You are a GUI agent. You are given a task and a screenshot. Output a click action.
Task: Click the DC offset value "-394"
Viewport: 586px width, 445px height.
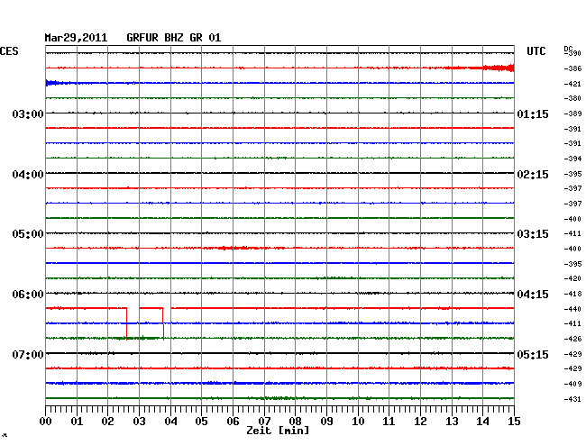pyautogui.click(x=572, y=159)
